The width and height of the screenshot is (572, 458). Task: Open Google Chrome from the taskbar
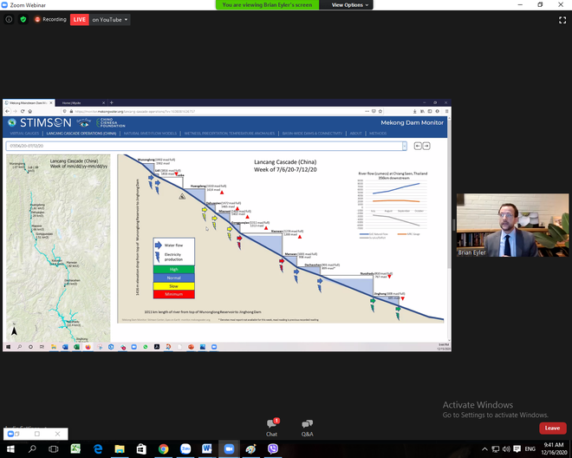163,448
